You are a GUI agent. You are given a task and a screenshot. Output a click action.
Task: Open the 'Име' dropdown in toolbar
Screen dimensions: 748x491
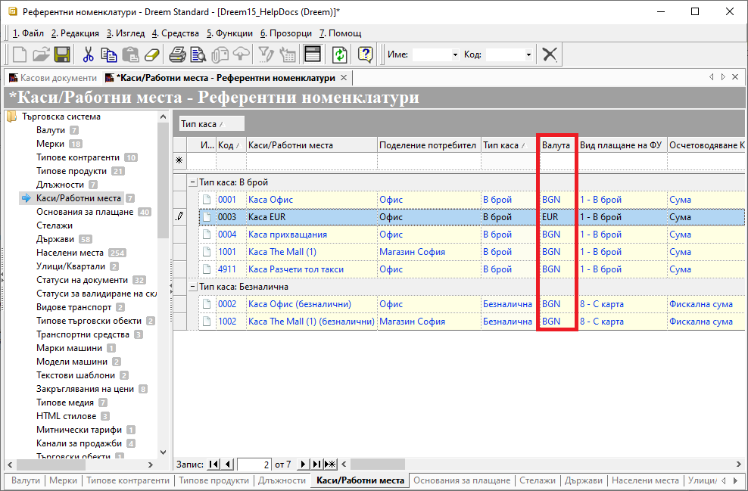point(455,55)
